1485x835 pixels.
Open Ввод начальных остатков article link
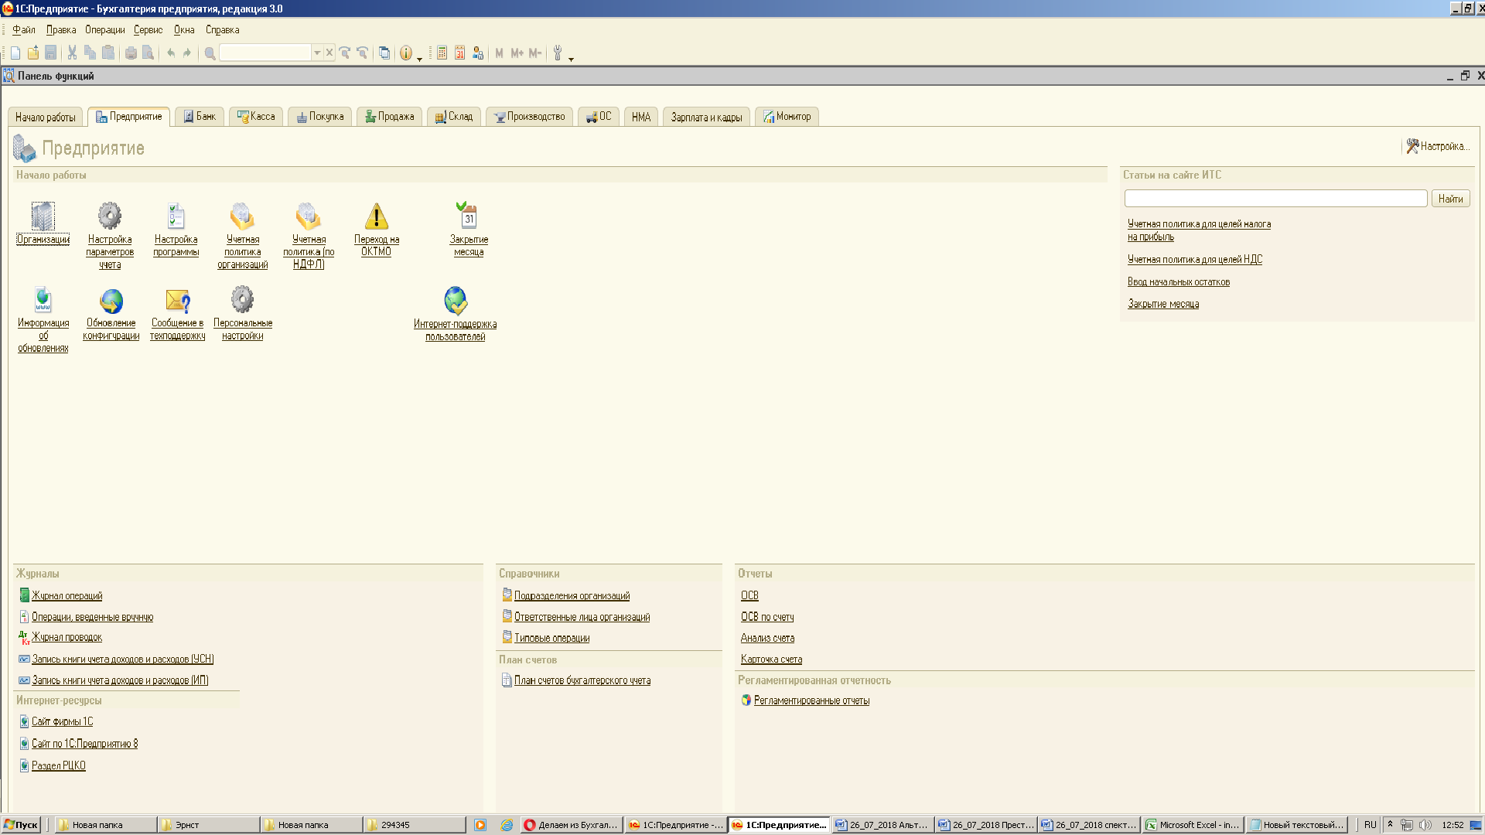(1178, 282)
